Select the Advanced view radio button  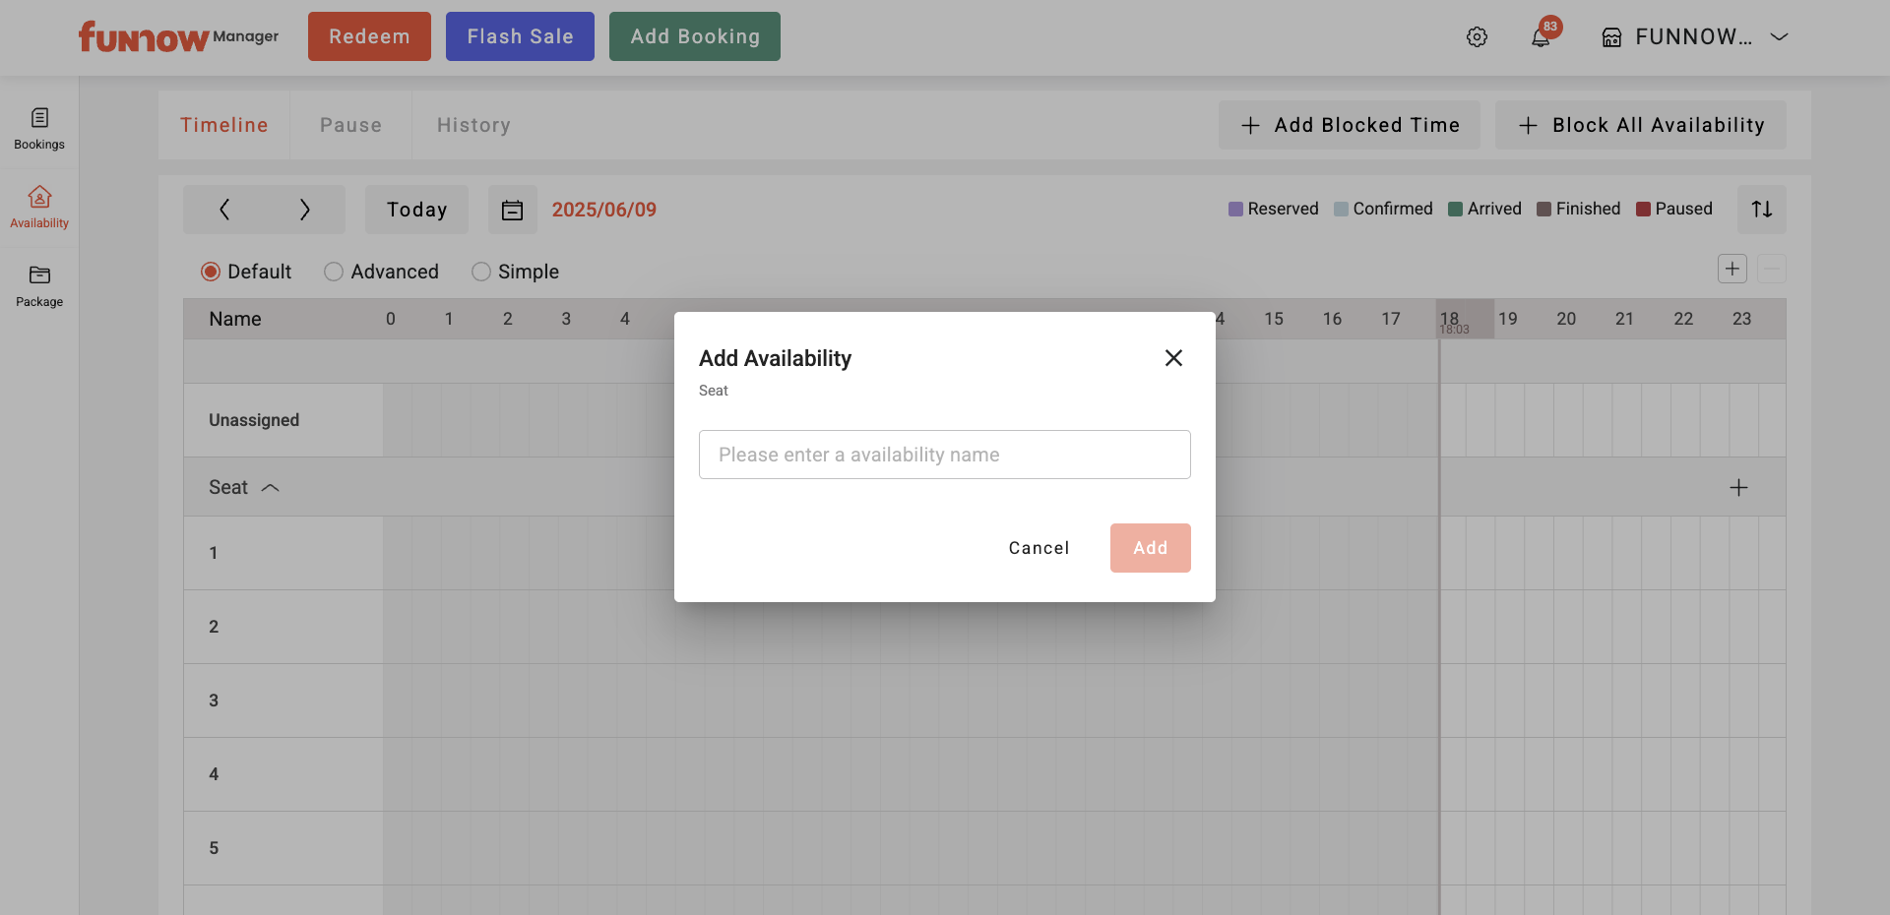pos(334,272)
